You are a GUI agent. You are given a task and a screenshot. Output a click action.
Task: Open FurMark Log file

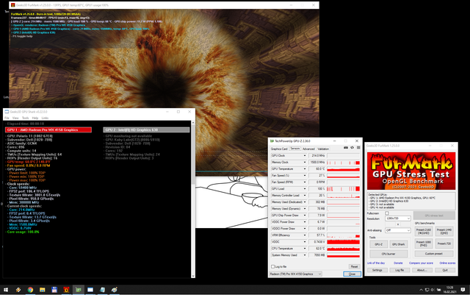point(399,270)
